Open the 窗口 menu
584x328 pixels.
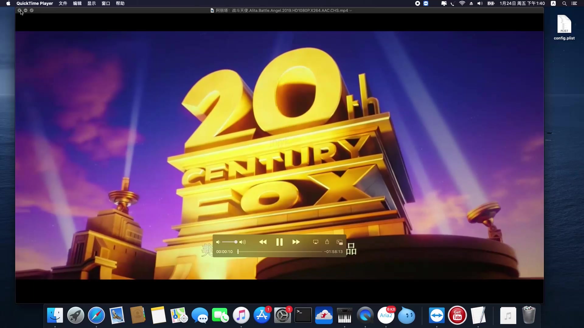tap(106, 3)
